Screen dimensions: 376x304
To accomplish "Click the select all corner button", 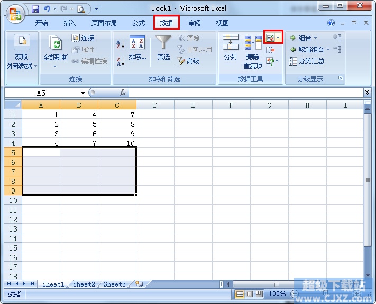I will (13, 105).
